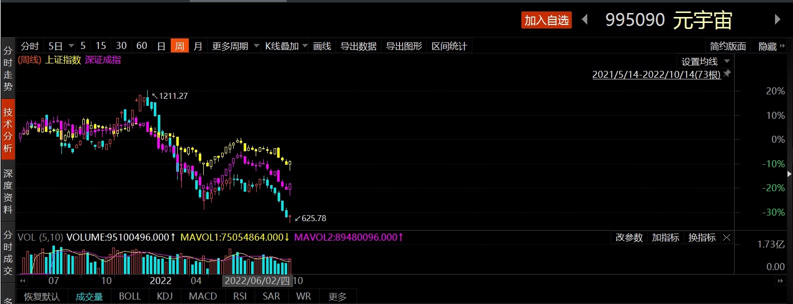This screenshot has height=304, width=793.
Task: Go to previous stock with left arrow
Action: [585, 20]
